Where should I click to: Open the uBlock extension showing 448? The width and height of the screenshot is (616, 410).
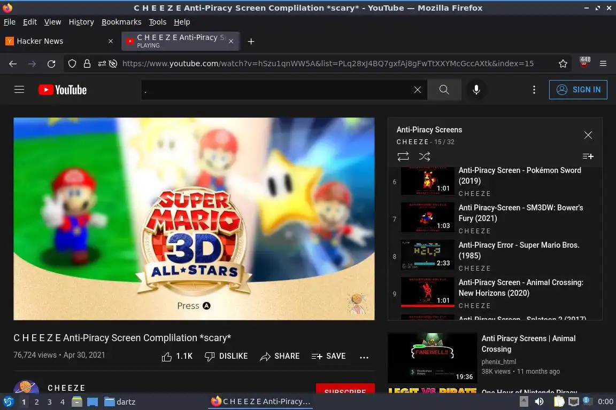(584, 63)
